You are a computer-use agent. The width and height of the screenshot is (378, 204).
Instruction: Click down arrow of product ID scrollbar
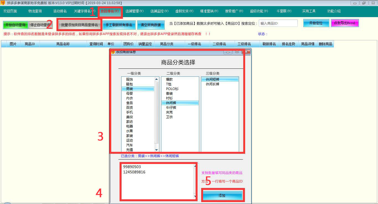click(x=195, y=197)
